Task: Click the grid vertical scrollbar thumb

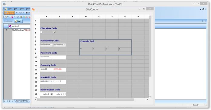Action: click(150, 47)
